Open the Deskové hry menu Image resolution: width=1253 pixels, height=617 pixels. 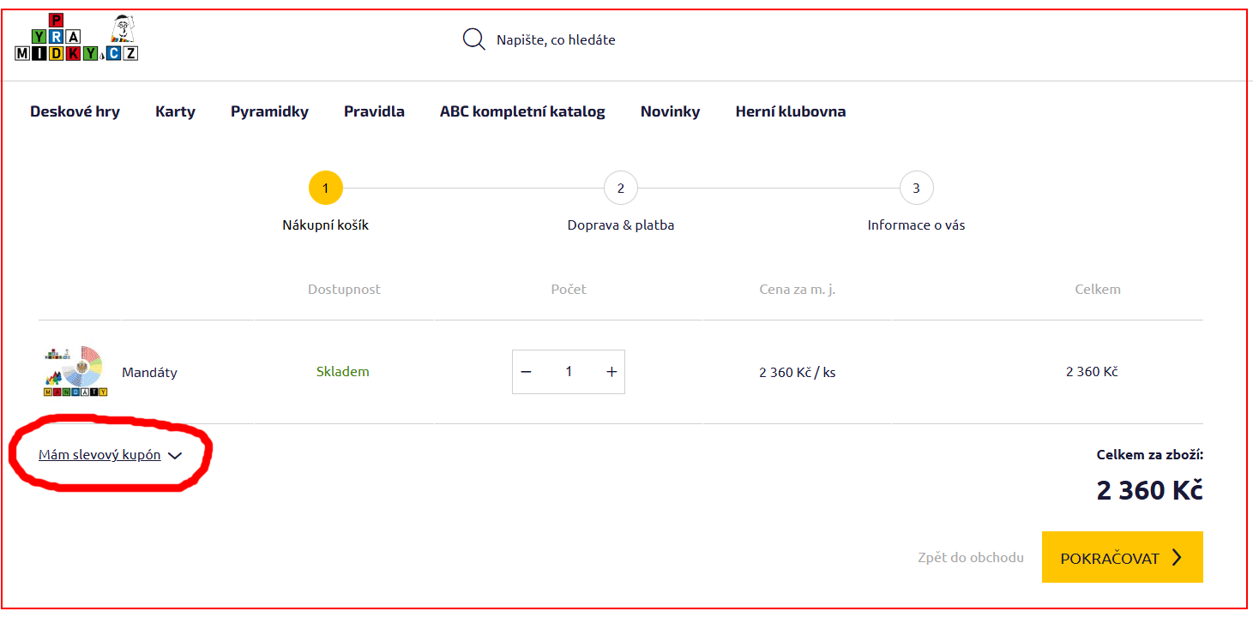[x=75, y=111]
